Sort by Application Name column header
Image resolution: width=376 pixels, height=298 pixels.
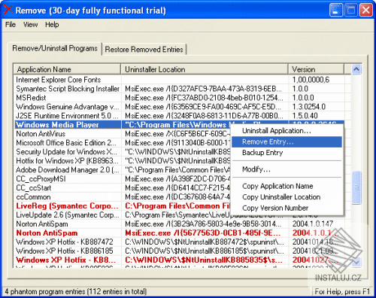[x=67, y=69]
